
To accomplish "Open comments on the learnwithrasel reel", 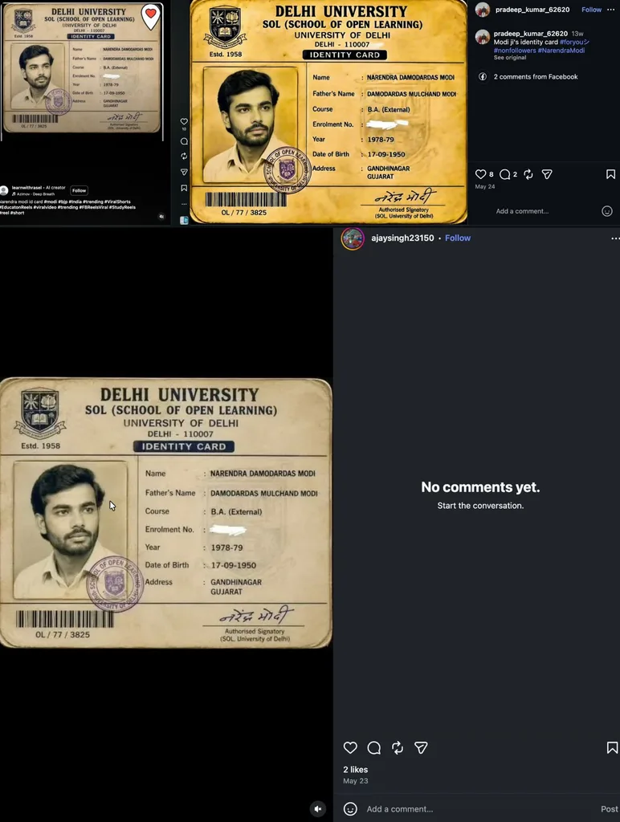I will pyautogui.click(x=184, y=141).
